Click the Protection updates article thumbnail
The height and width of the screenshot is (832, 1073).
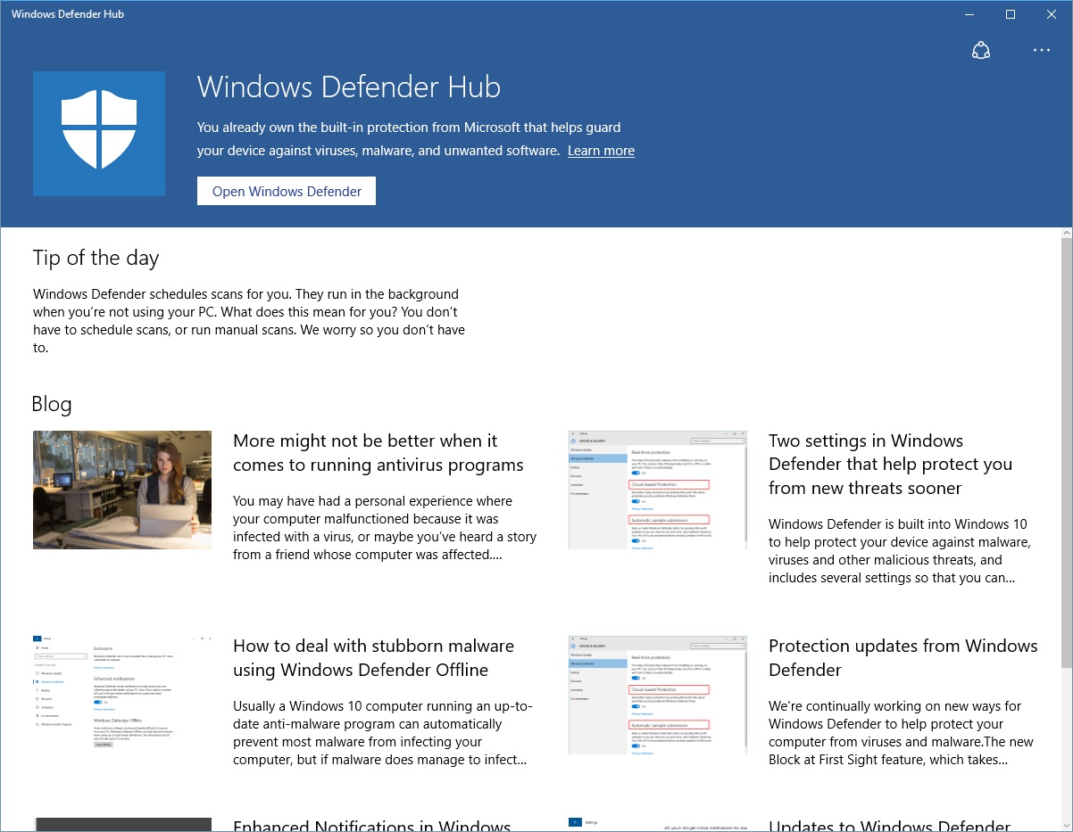tap(657, 695)
